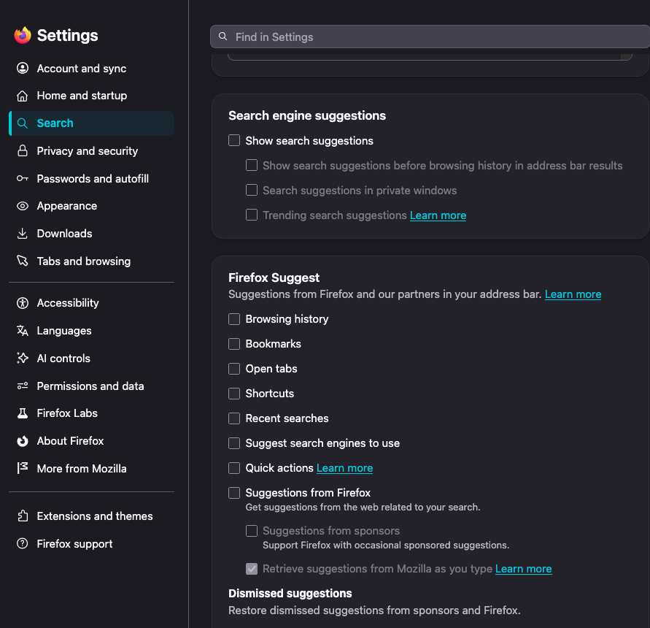Click the highlighted Search label in the sidebar

point(55,123)
